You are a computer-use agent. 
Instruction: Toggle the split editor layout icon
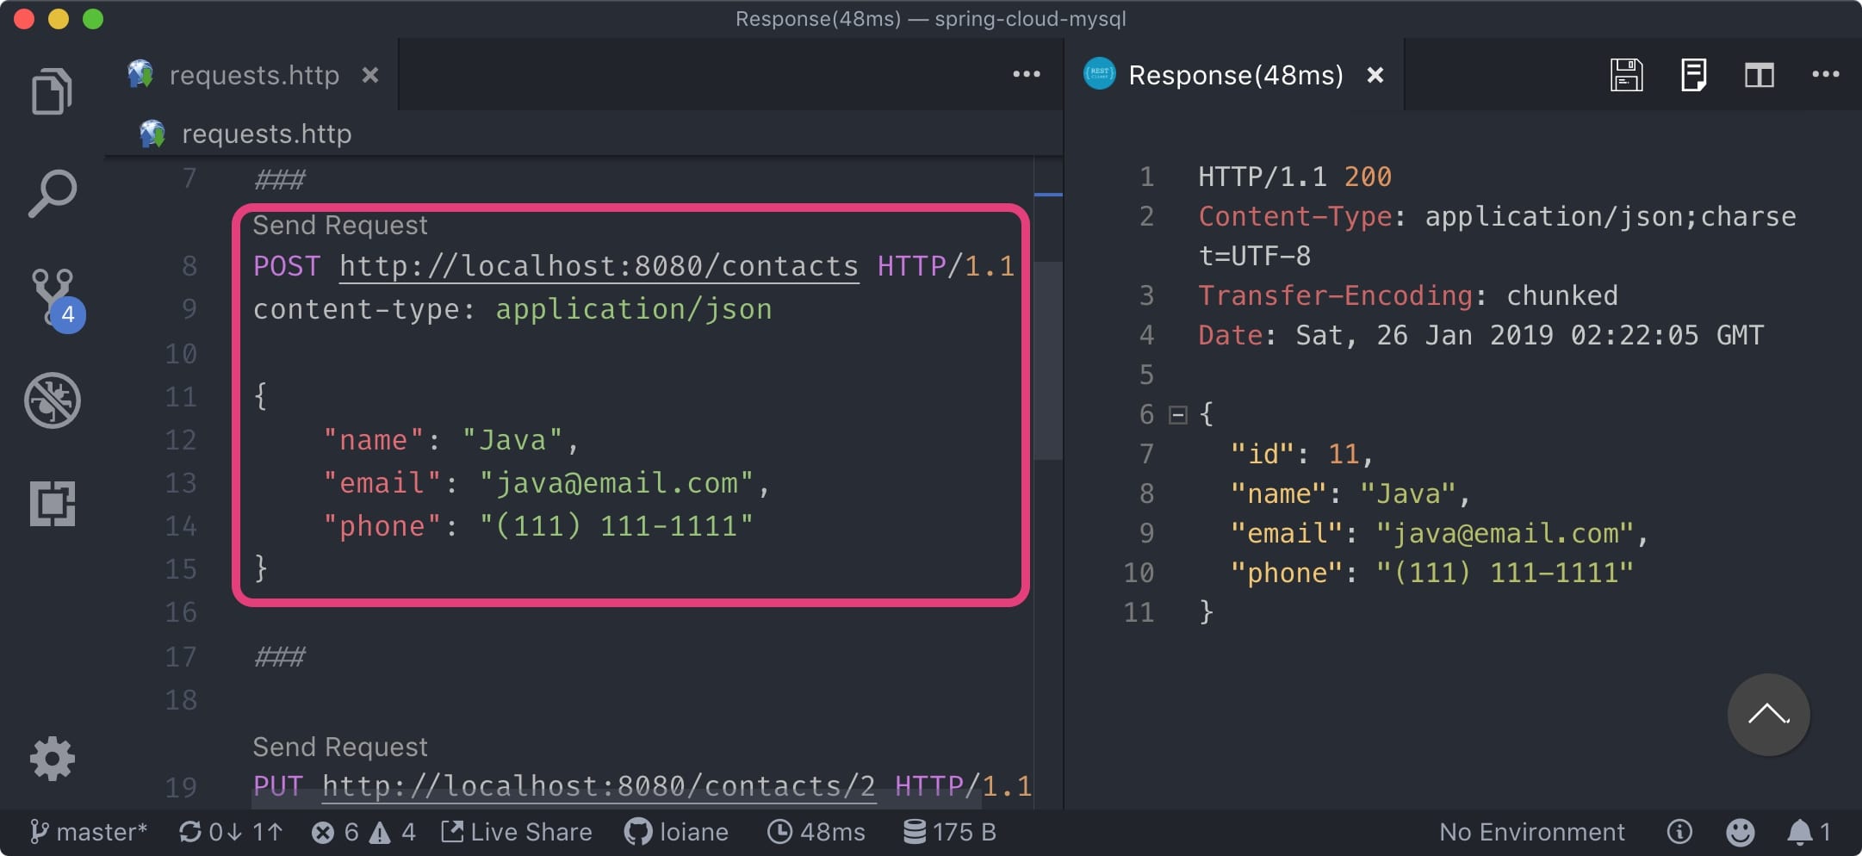pyautogui.click(x=1760, y=75)
